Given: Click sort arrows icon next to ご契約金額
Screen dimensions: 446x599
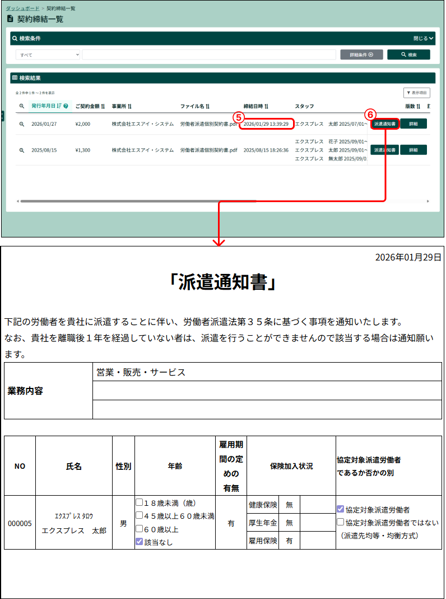Looking at the screenshot, I should pyautogui.click(x=103, y=106).
